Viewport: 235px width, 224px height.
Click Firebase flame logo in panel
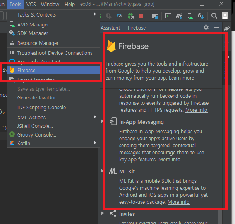pos(111,46)
